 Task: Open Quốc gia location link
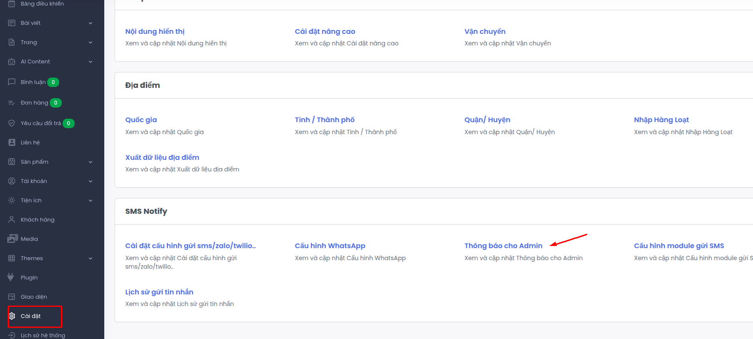[141, 120]
